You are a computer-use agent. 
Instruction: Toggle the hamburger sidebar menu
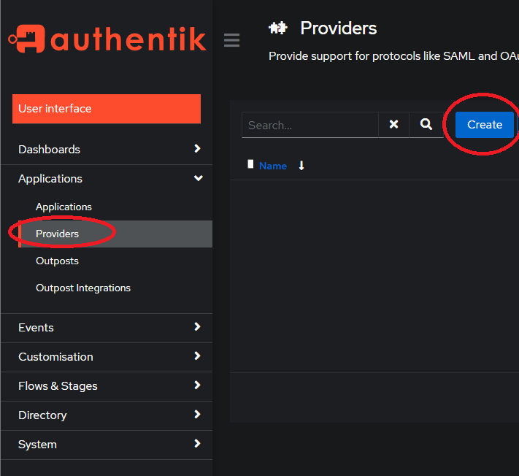tap(231, 40)
